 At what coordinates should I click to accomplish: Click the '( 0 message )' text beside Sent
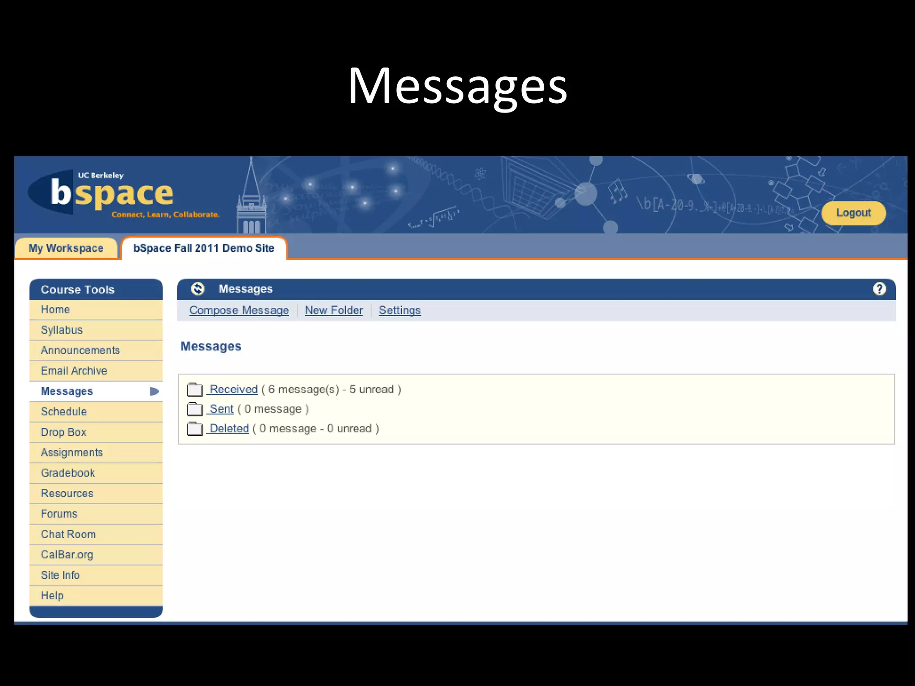273,409
